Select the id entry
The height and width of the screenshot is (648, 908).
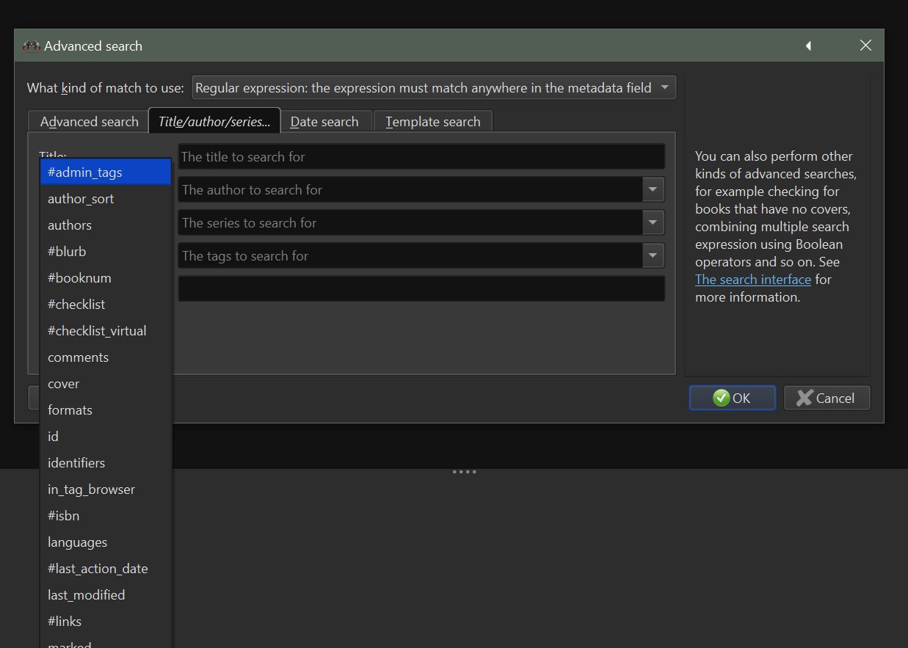pos(106,437)
